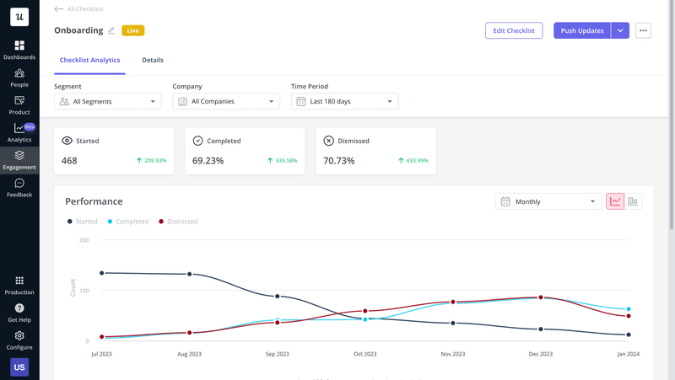Open the Product sidebar icon
This screenshot has height=380, width=675.
(19, 105)
